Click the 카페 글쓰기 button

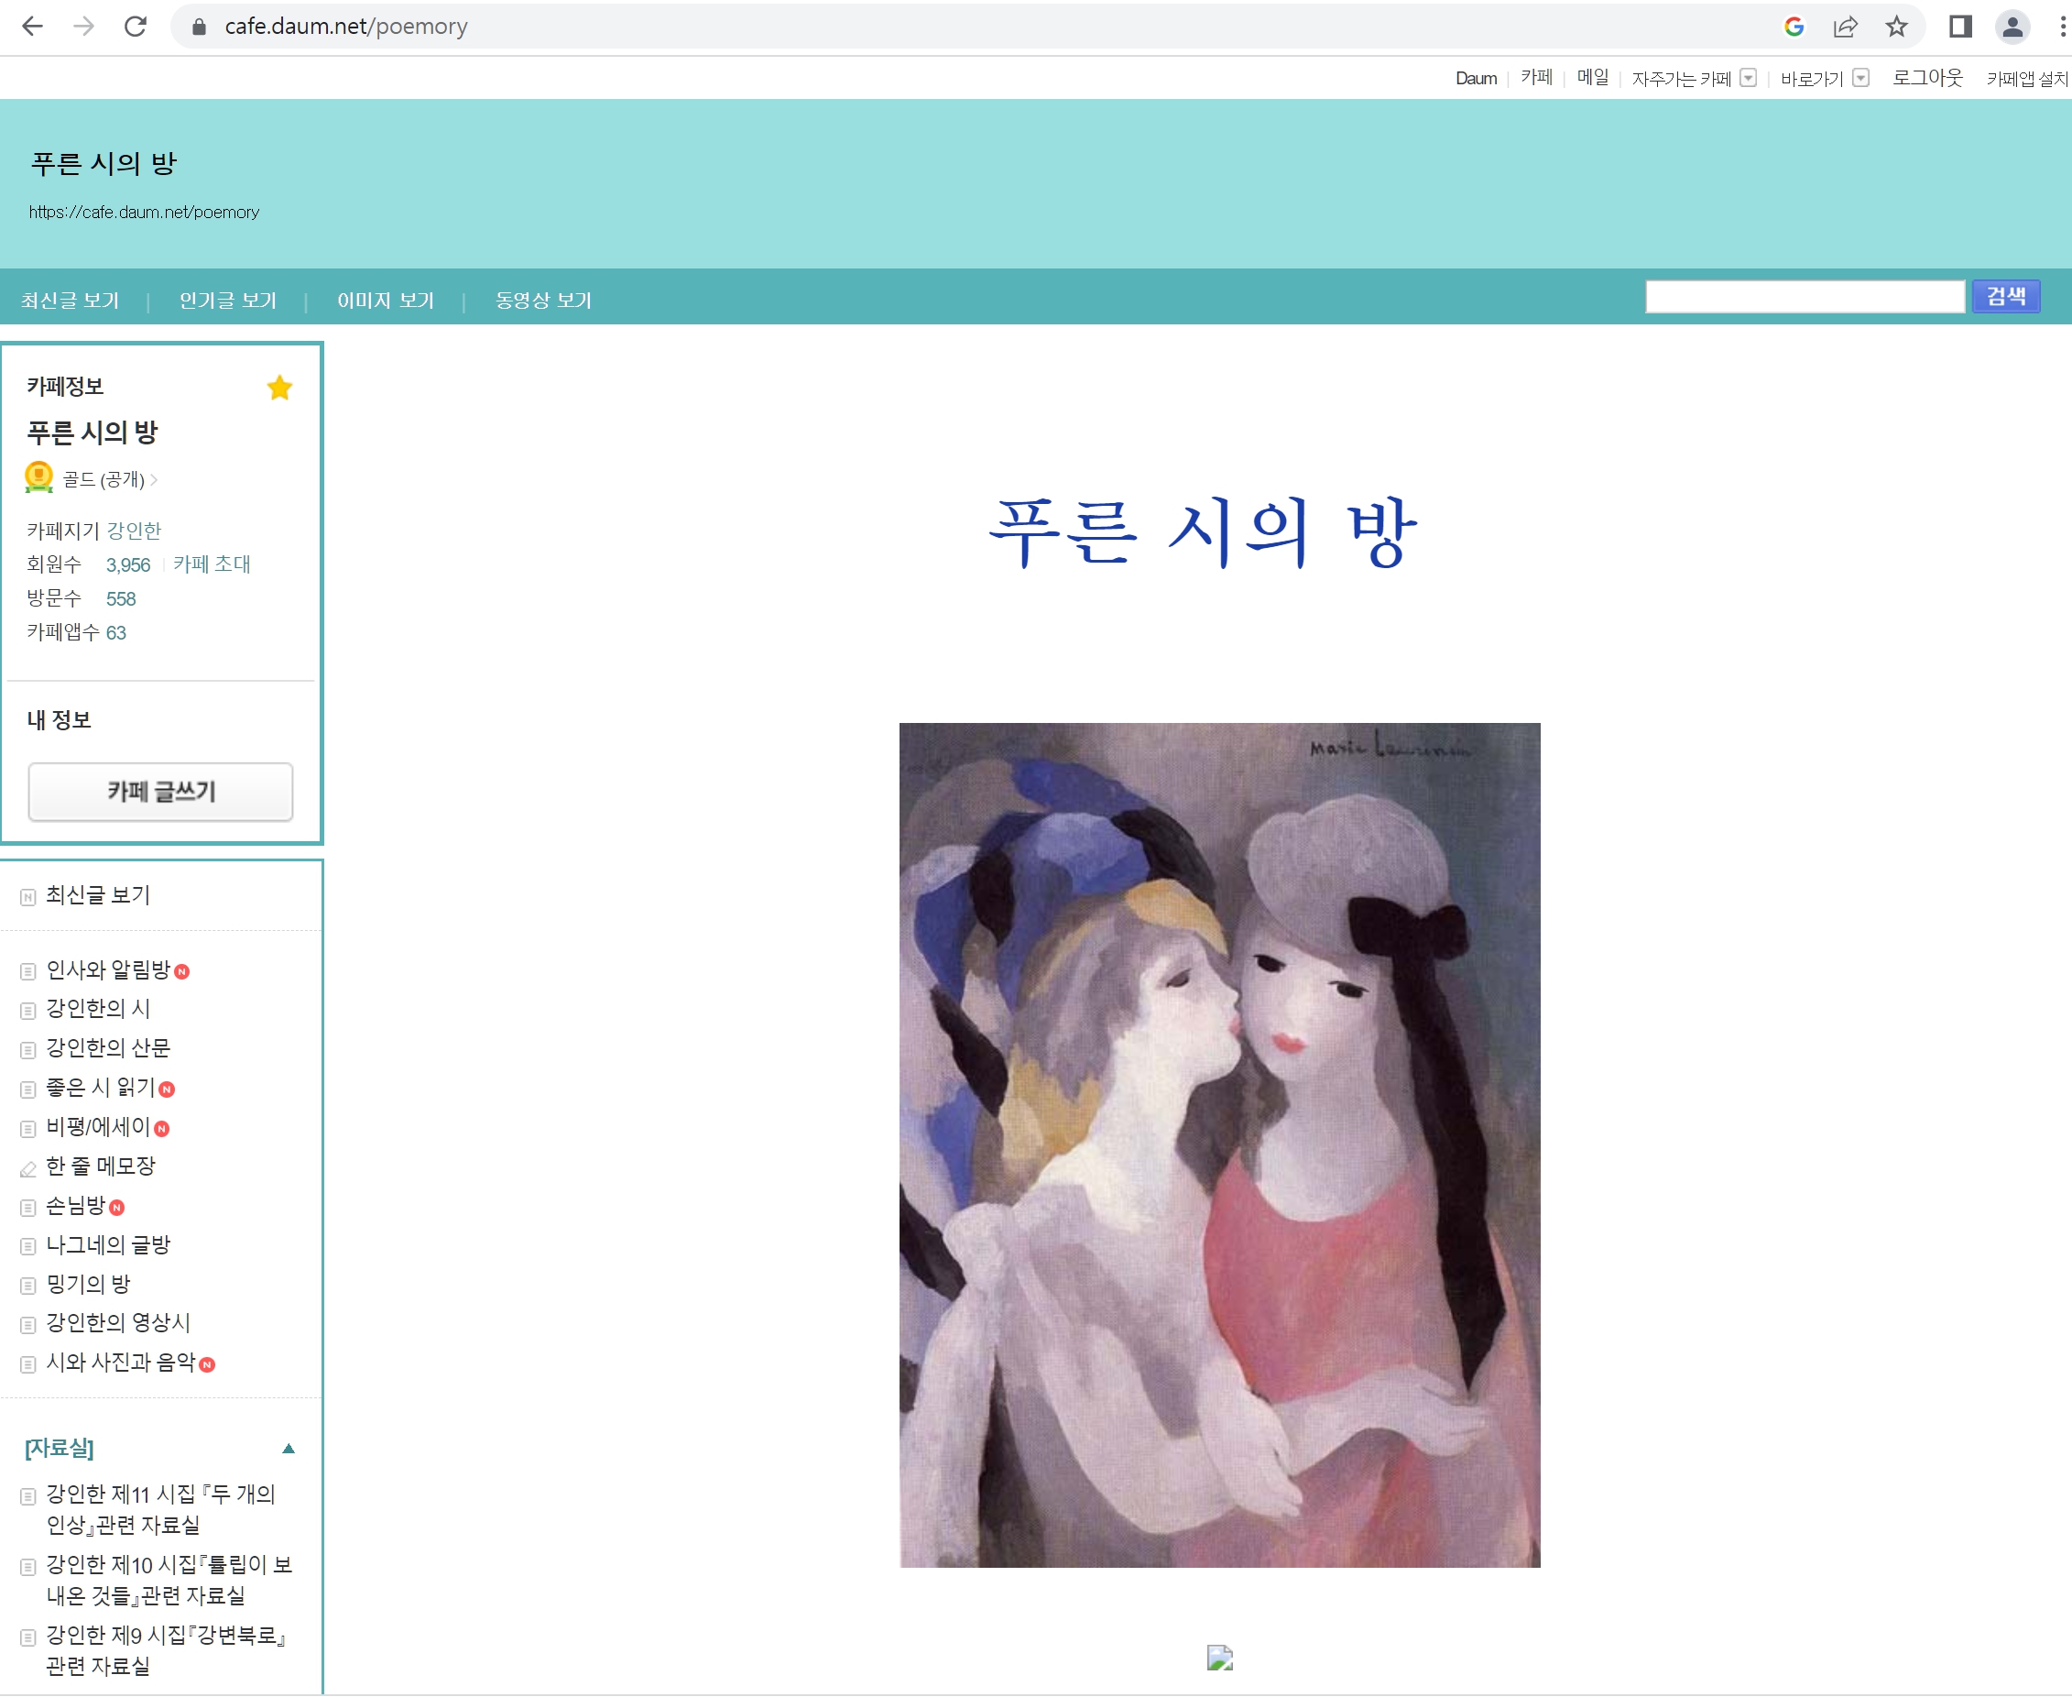click(160, 791)
